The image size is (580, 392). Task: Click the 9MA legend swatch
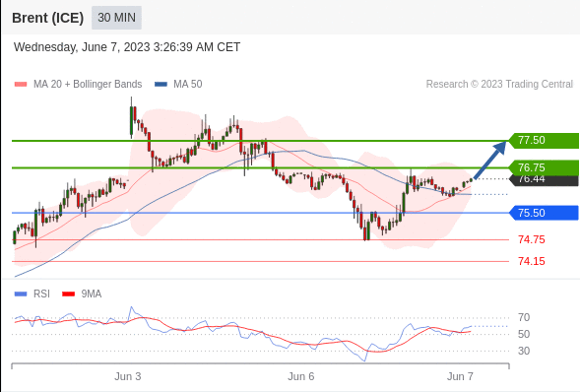point(68,294)
